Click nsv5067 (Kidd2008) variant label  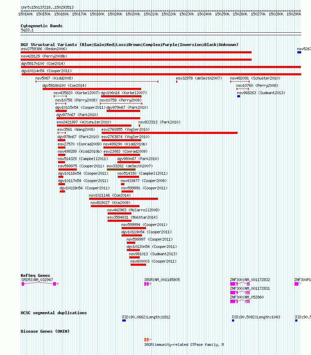coord(54,78)
